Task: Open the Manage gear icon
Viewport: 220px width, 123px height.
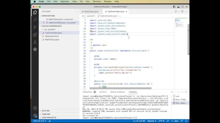Action: 35,115
